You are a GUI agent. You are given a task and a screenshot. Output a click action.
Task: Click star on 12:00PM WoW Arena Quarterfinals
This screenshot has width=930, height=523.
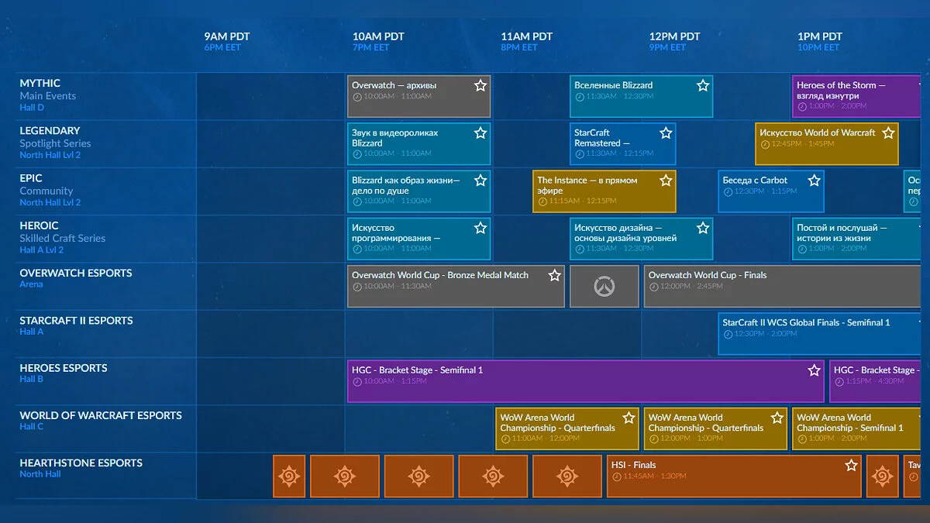pos(777,418)
